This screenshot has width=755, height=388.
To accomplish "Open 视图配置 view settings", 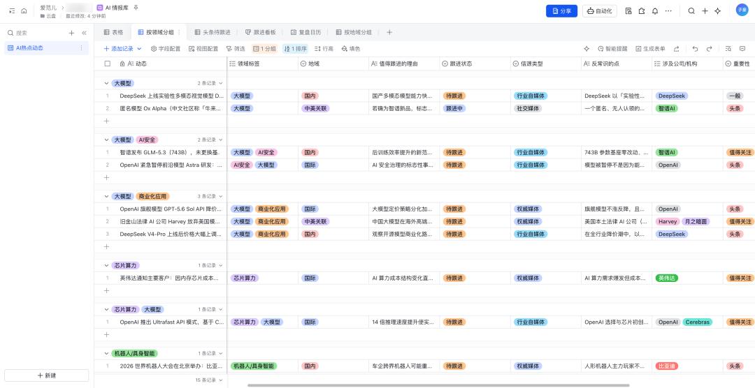I will pyautogui.click(x=203, y=49).
